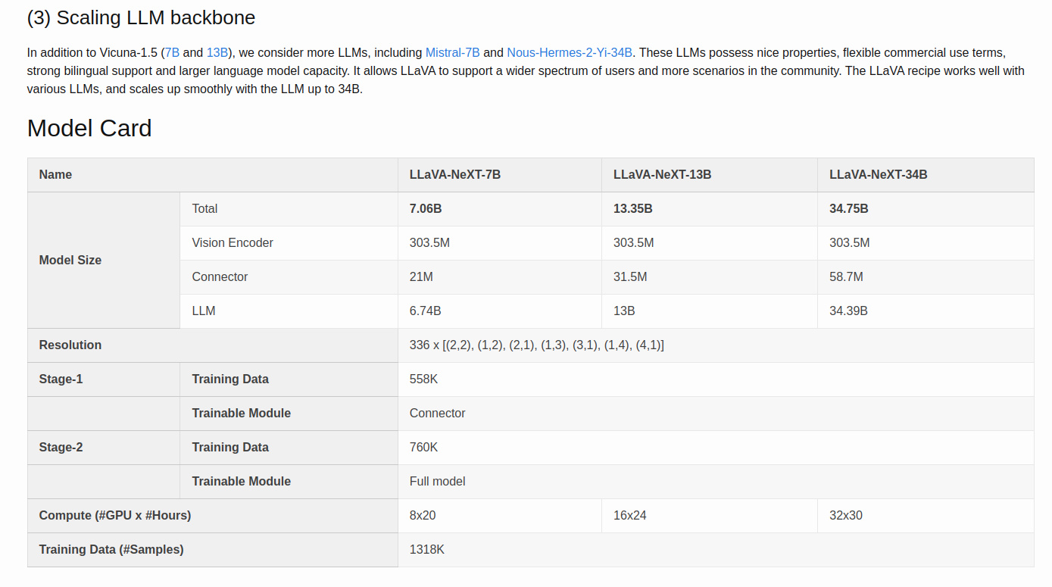Viewport: 1052px width, 587px height.
Task: Click the Training Data (#Samples) label
Action: point(111,549)
